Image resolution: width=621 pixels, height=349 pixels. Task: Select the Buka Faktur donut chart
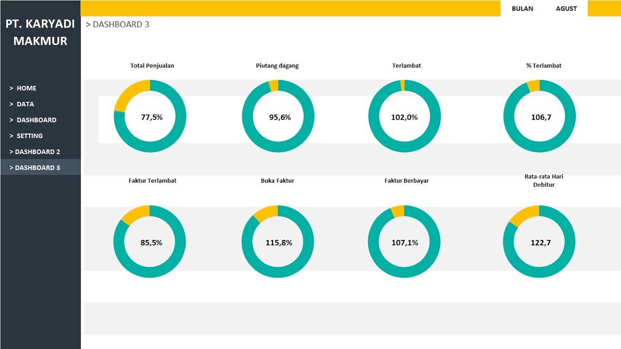(278, 242)
